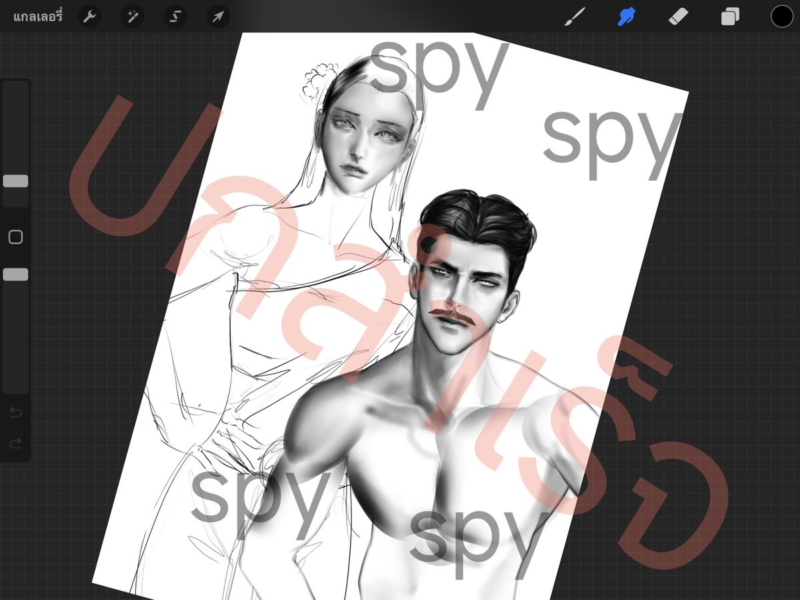Screen dimensions: 800x600
Task: Select the Eraser tool
Action: pyautogui.click(x=678, y=17)
